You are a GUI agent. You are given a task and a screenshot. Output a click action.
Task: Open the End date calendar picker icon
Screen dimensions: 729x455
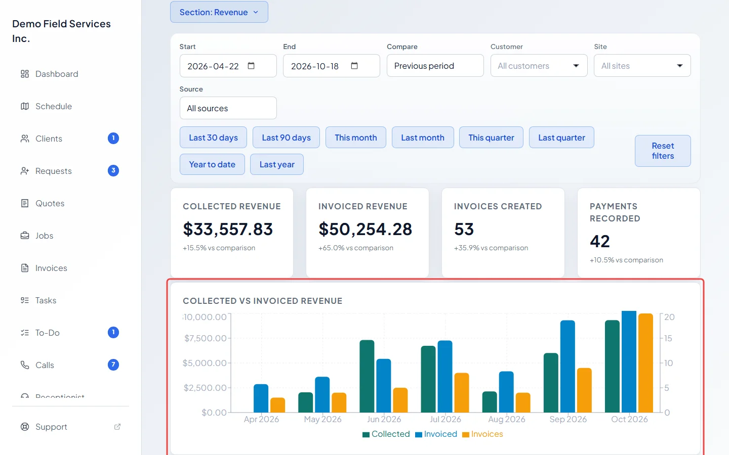354,66
